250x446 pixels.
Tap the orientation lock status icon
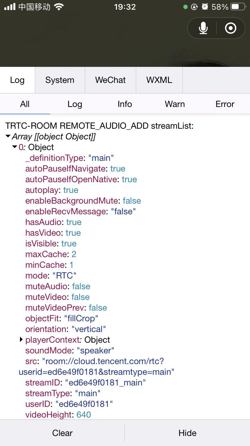coord(194,7)
